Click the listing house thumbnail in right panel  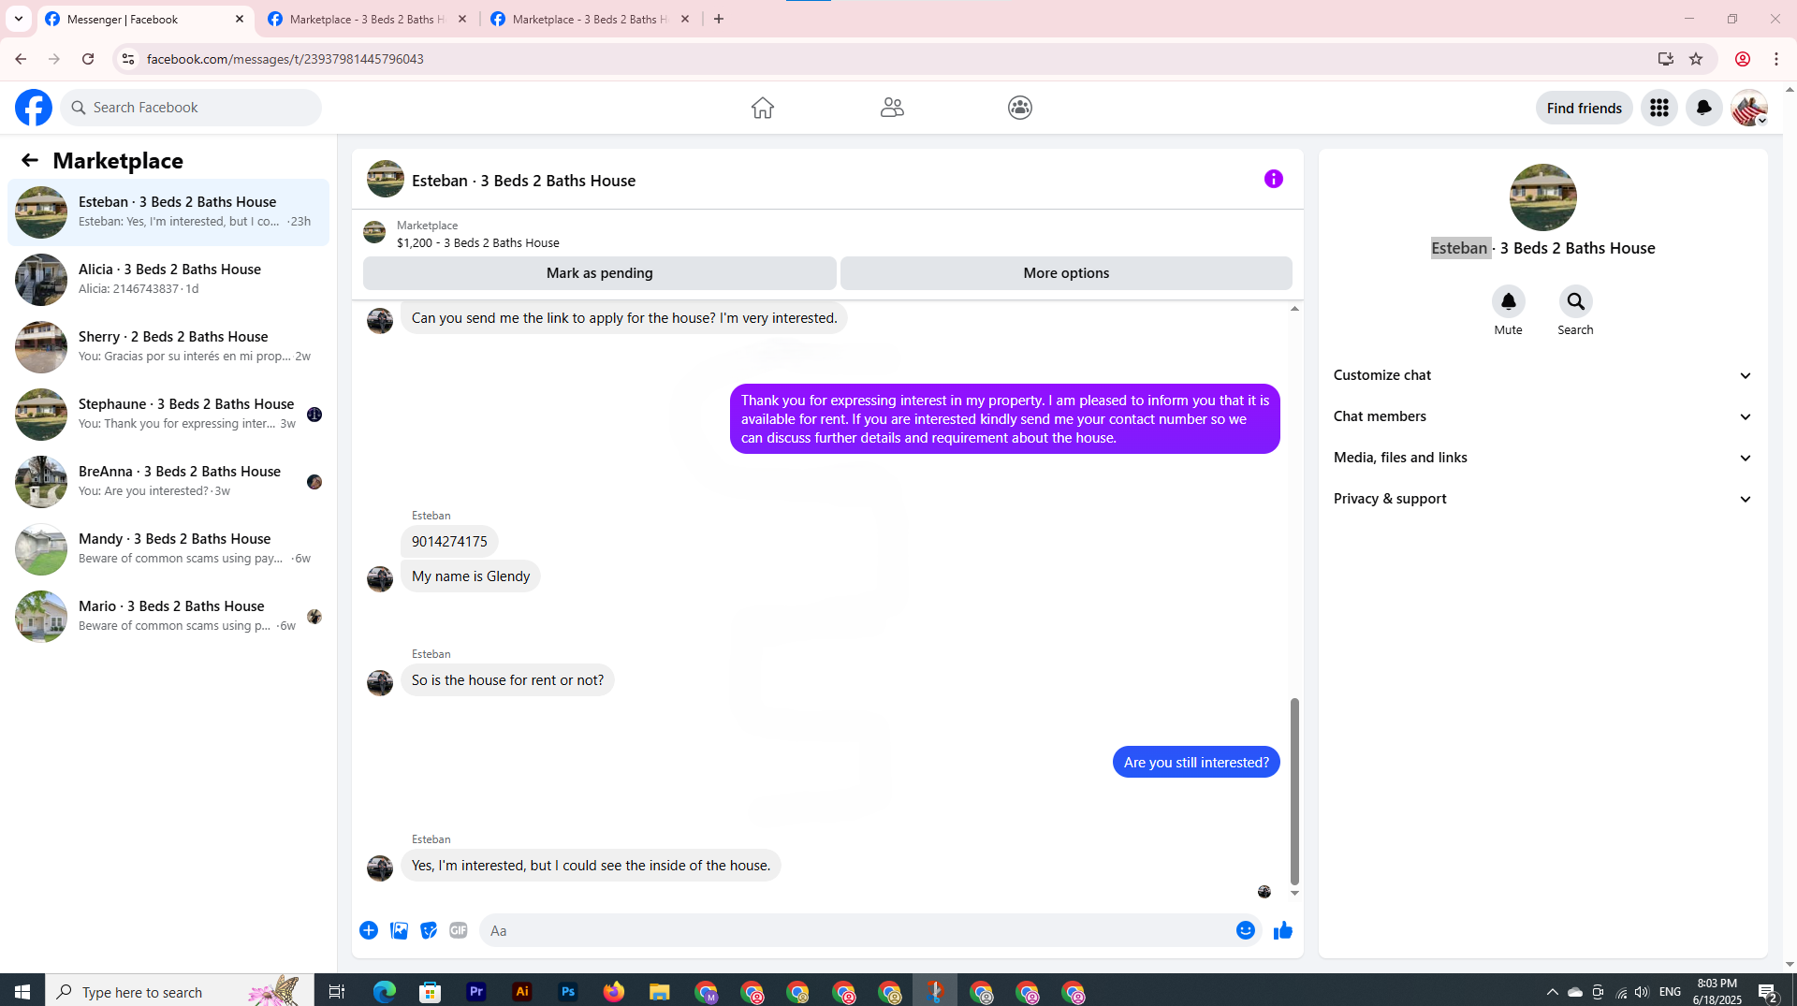point(1542,197)
